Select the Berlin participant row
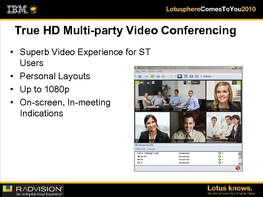Screen dimensions: 263x197 coord(187,159)
